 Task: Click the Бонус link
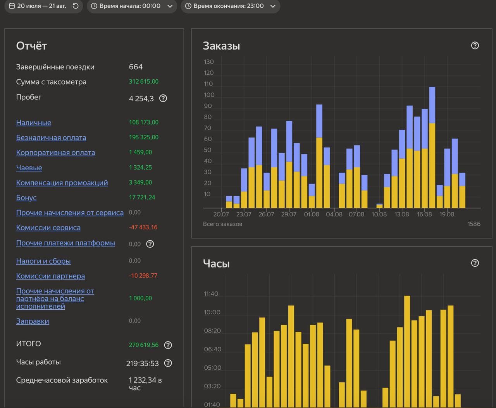(26, 198)
